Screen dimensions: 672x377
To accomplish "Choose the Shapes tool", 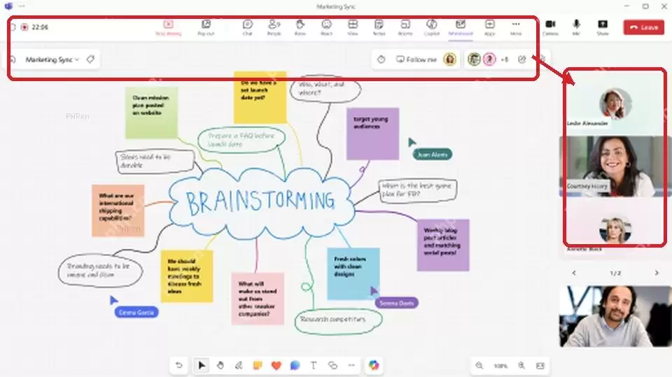I will 332,365.
